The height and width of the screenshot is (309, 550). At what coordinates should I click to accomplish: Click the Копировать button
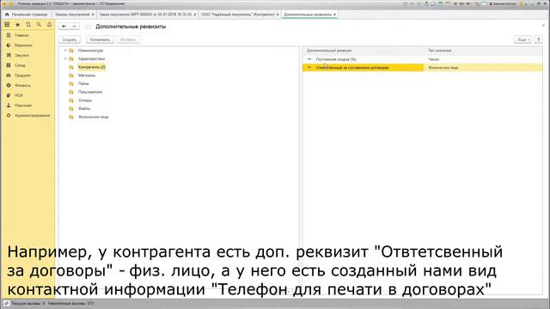point(100,39)
